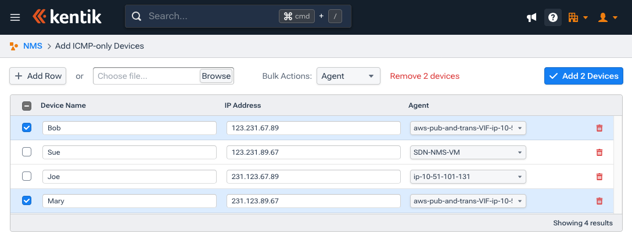Edit the Sue device name field
This screenshot has width=632, height=241.
coord(130,152)
